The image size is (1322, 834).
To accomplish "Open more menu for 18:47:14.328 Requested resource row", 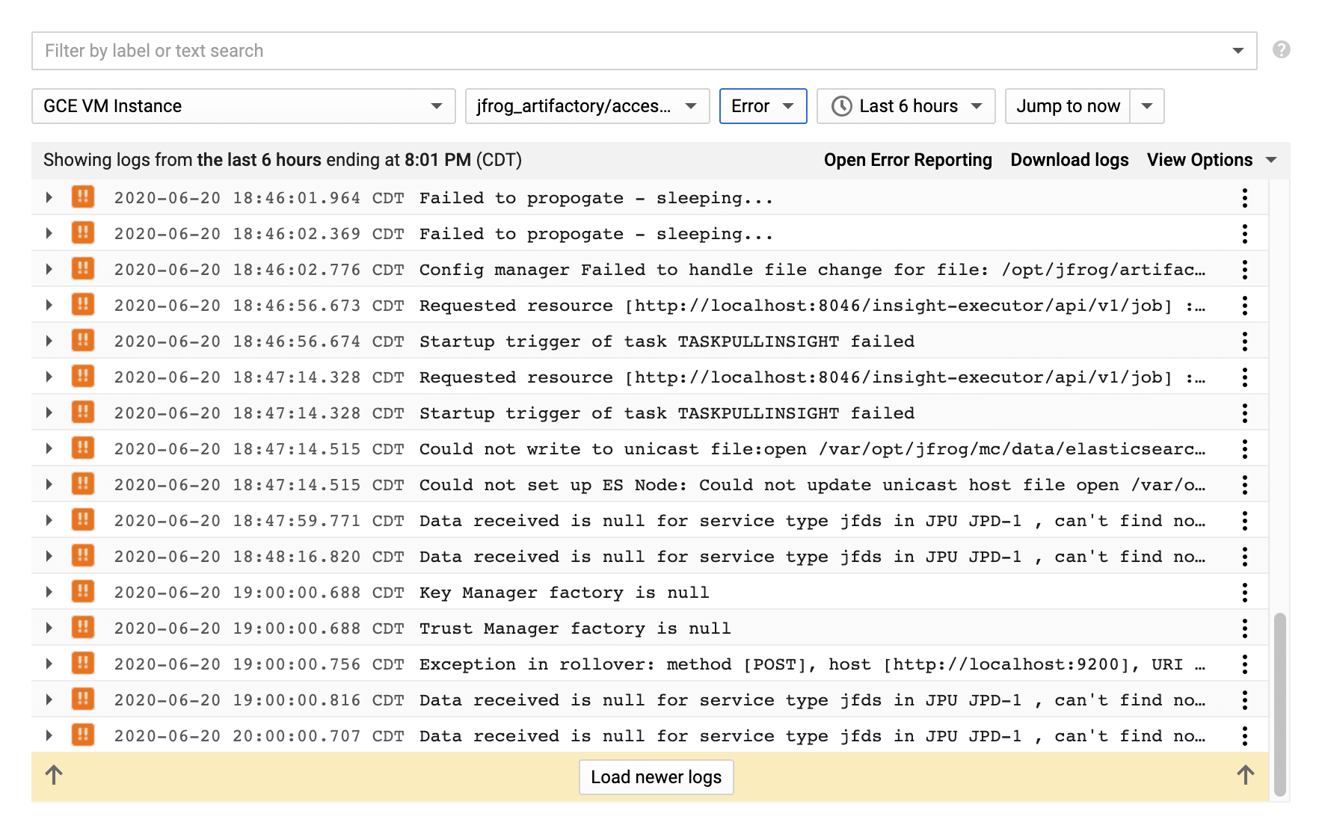I will pyautogui.click(x=1245, y=377).
